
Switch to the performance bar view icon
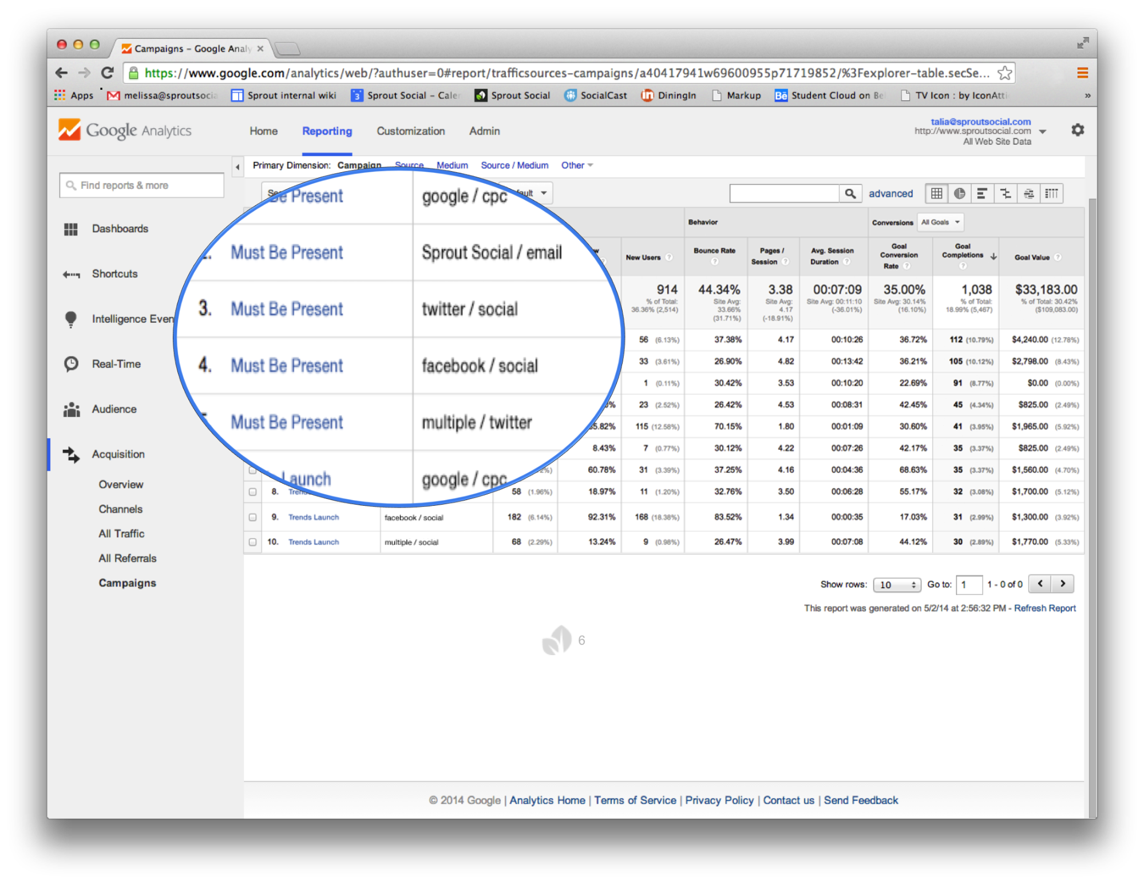click(982, 193)
